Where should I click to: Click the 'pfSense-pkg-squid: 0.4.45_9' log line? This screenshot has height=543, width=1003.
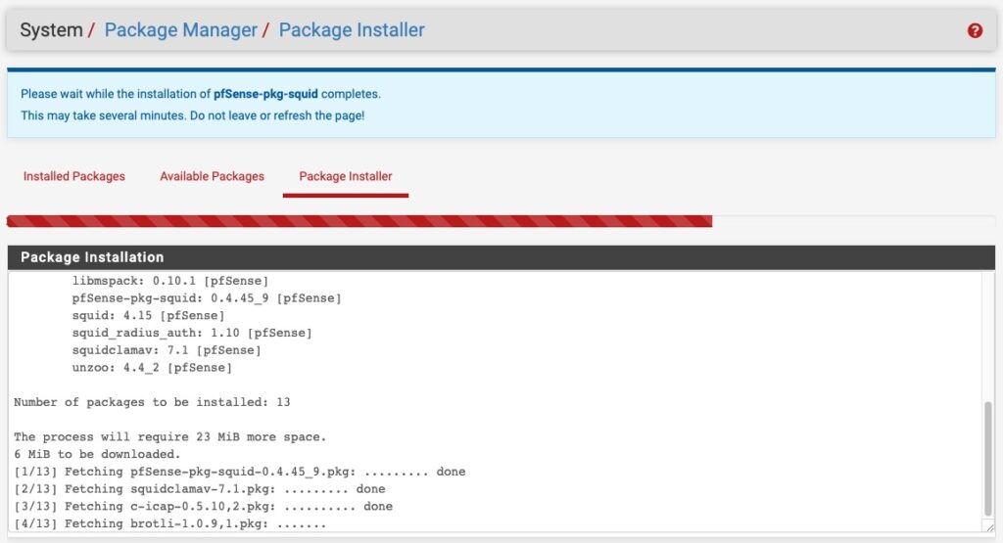tap(207, 298)
